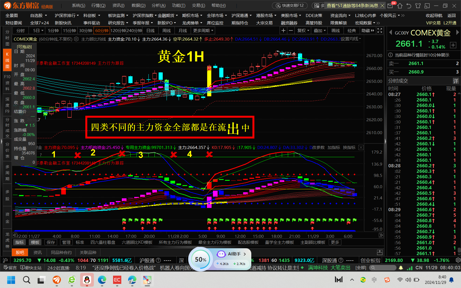
Task: Open status bar settings gear icon
Action: [x=458, y=260]
